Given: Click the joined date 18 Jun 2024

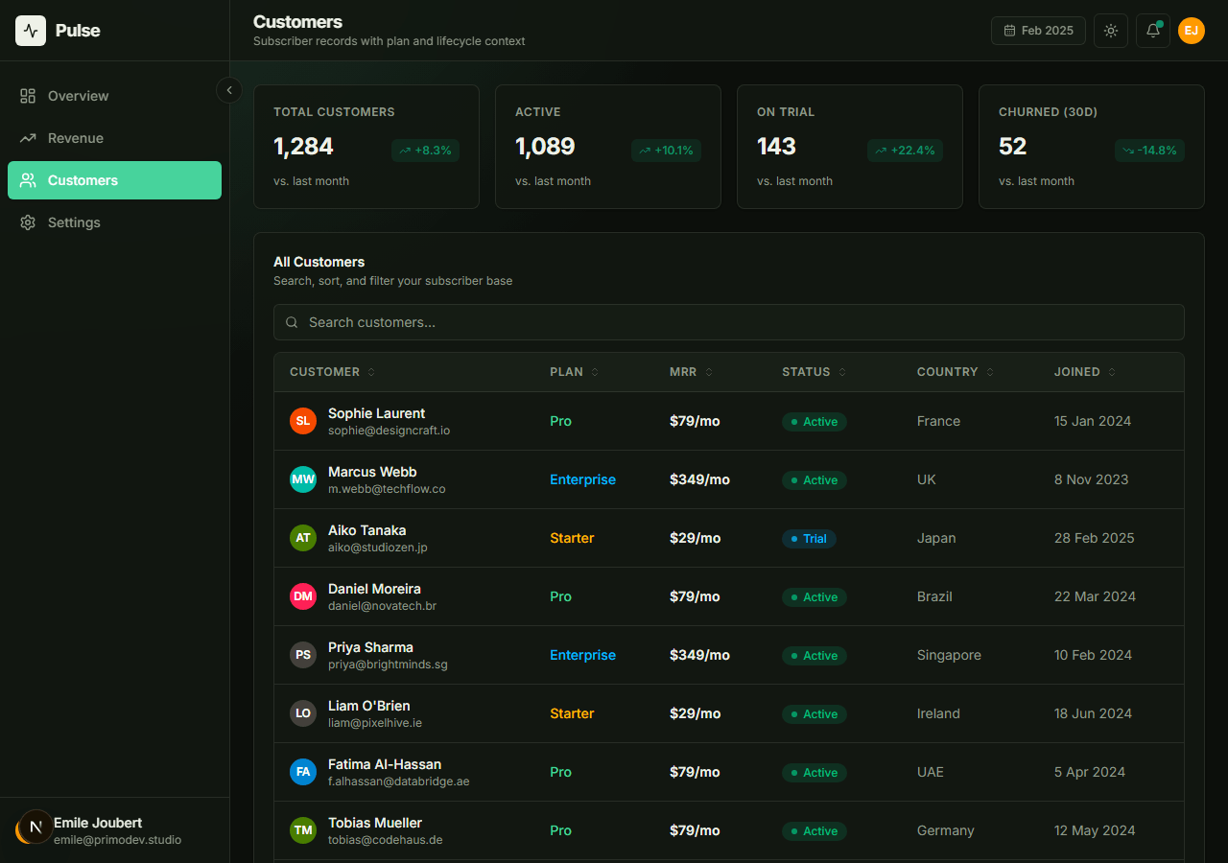Looking at the screenshot, I should pyautogui.click(x=1093, y=713).
